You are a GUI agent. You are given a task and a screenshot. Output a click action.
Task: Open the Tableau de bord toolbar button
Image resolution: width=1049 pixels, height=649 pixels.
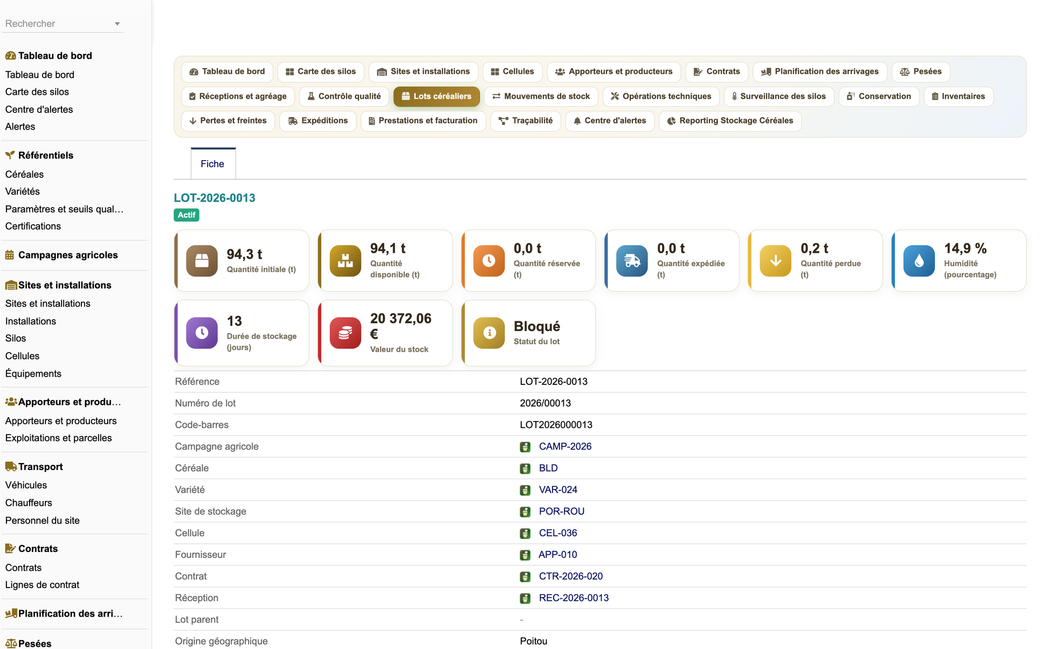(x=227, y=72)
